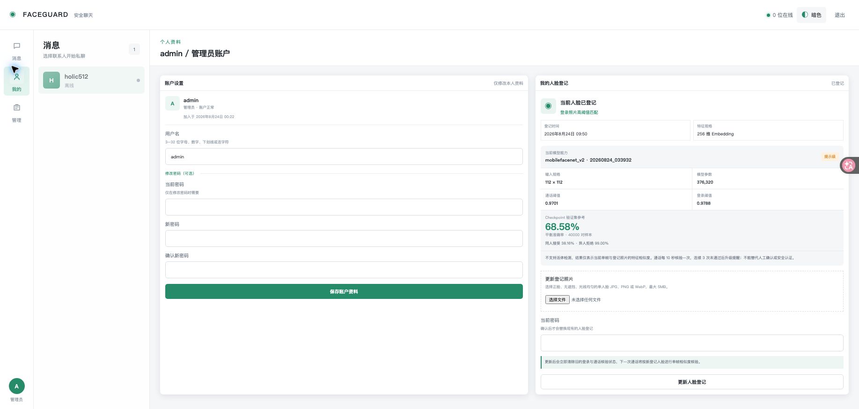Click the 更新人脸登记 update button

[692, 382]
